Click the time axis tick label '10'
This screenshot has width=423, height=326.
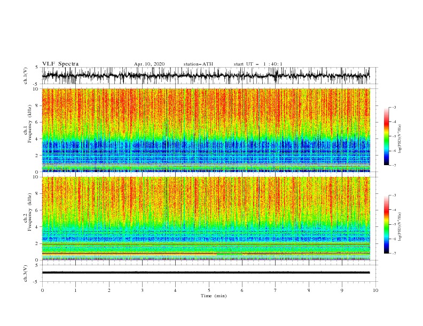tap(375, 290)
